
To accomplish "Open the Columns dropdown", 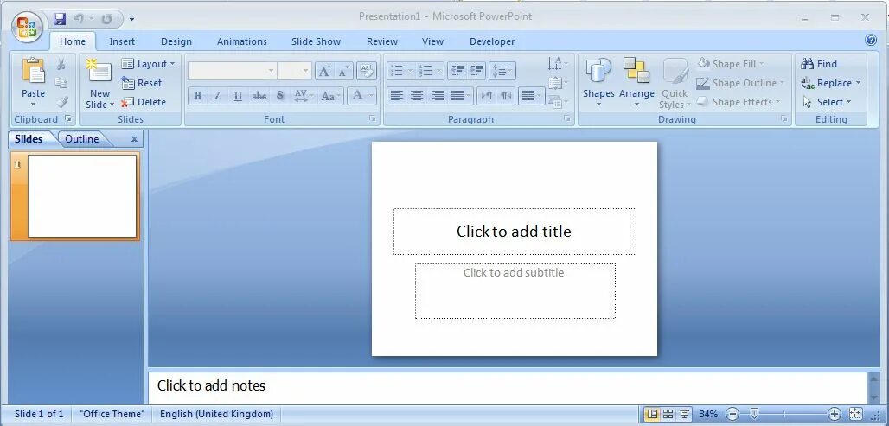I will 531,96.
